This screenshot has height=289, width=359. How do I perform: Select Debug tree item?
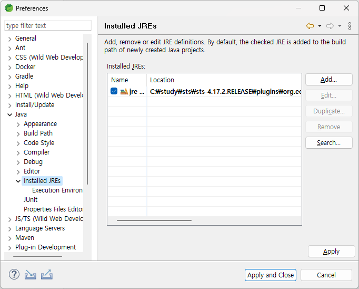[33, 162]
